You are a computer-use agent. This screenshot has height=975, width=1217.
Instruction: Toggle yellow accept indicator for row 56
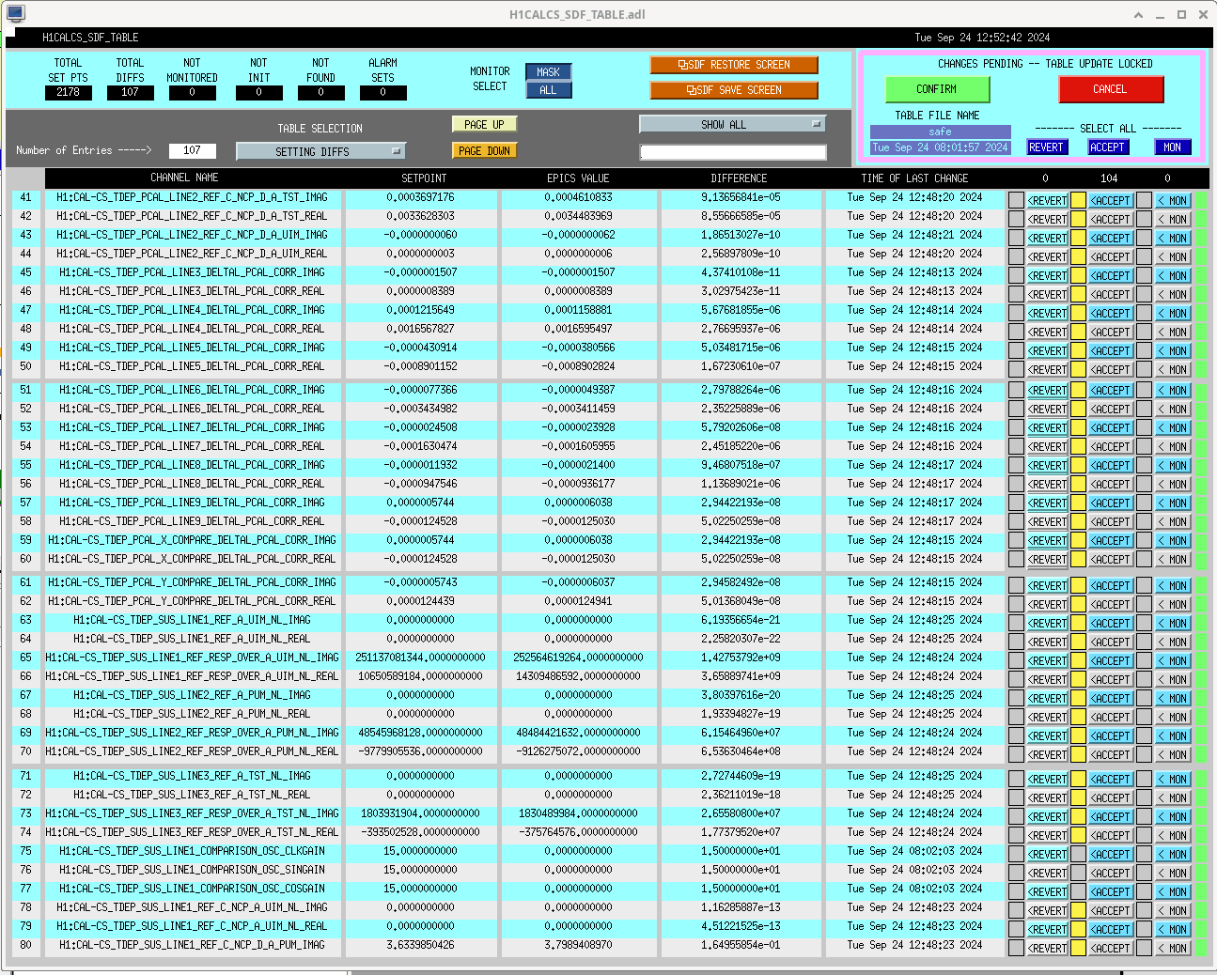tap(1078, 484)
